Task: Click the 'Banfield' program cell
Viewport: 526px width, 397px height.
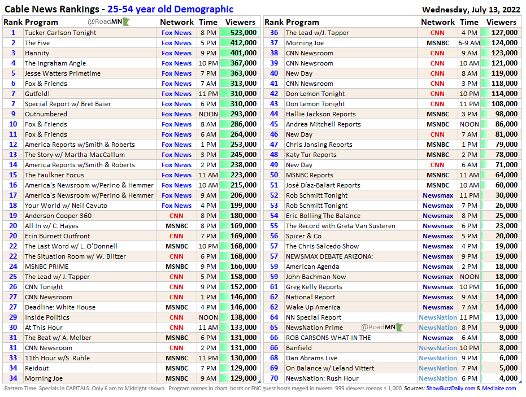Action: click(351, 348)
